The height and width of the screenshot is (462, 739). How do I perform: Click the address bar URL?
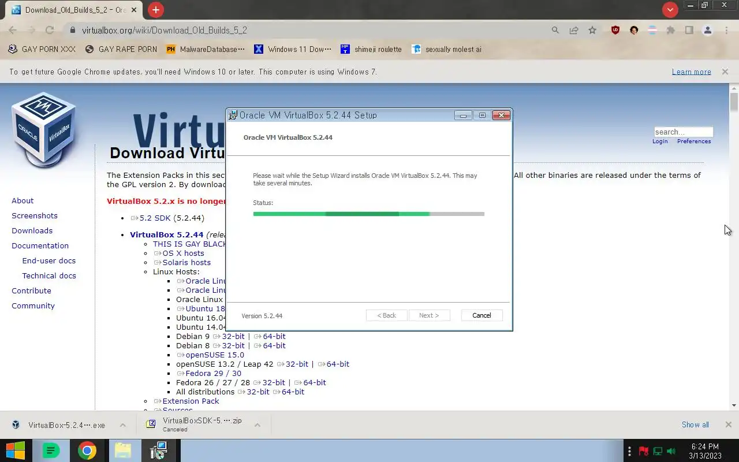(165, 30)
